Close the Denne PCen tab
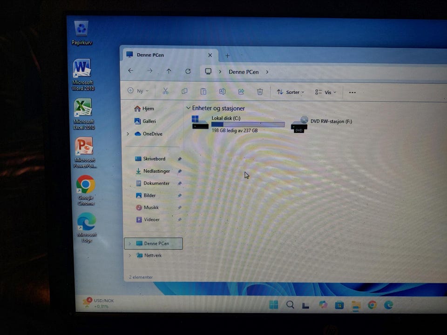This screenshot has height=335, width=447. 210,55
